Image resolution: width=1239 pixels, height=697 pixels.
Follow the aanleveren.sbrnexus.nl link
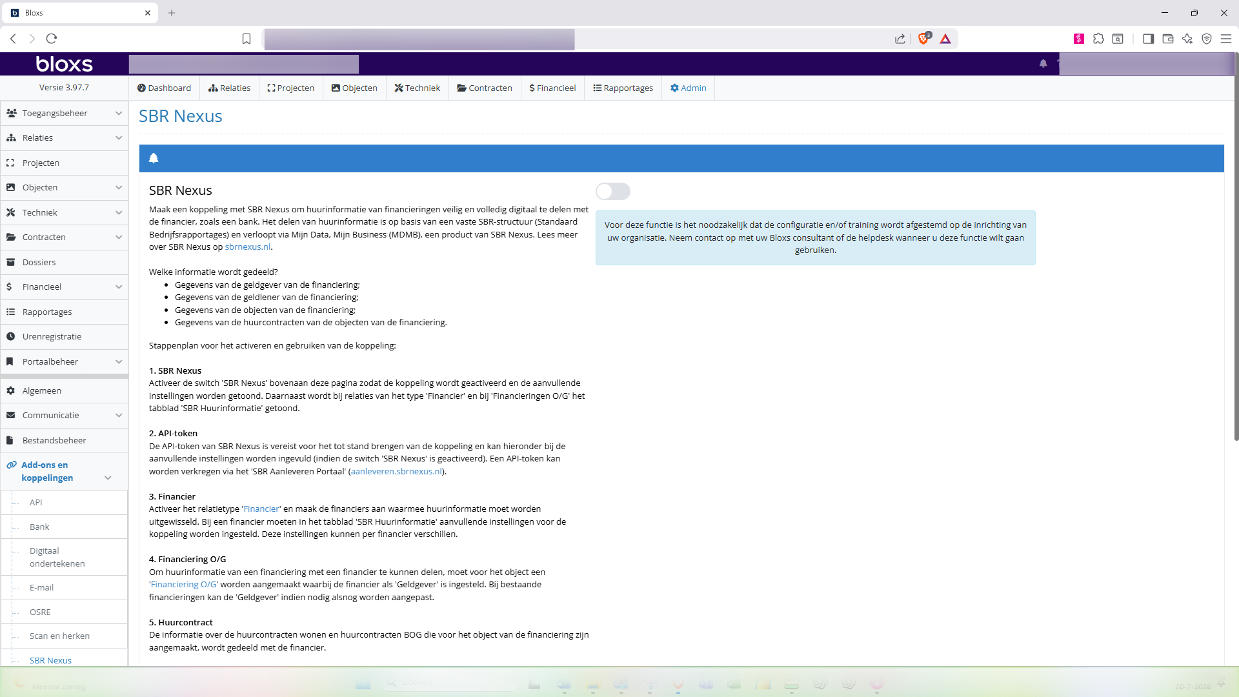point(396,471)
